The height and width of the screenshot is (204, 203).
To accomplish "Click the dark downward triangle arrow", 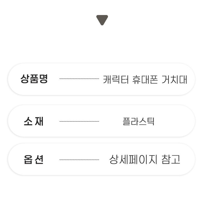I will pos(102,20).
